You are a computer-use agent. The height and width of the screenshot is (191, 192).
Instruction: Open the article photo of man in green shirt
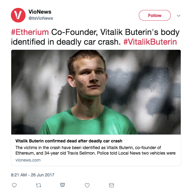point(96,92)
